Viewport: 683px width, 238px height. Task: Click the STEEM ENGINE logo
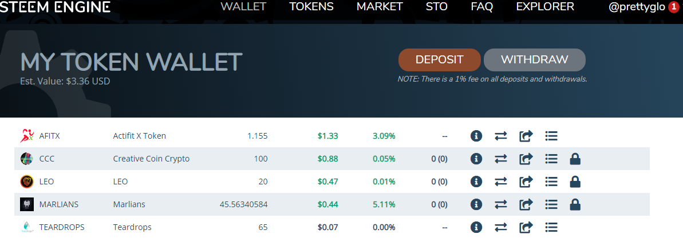click(x=55, y=6)
